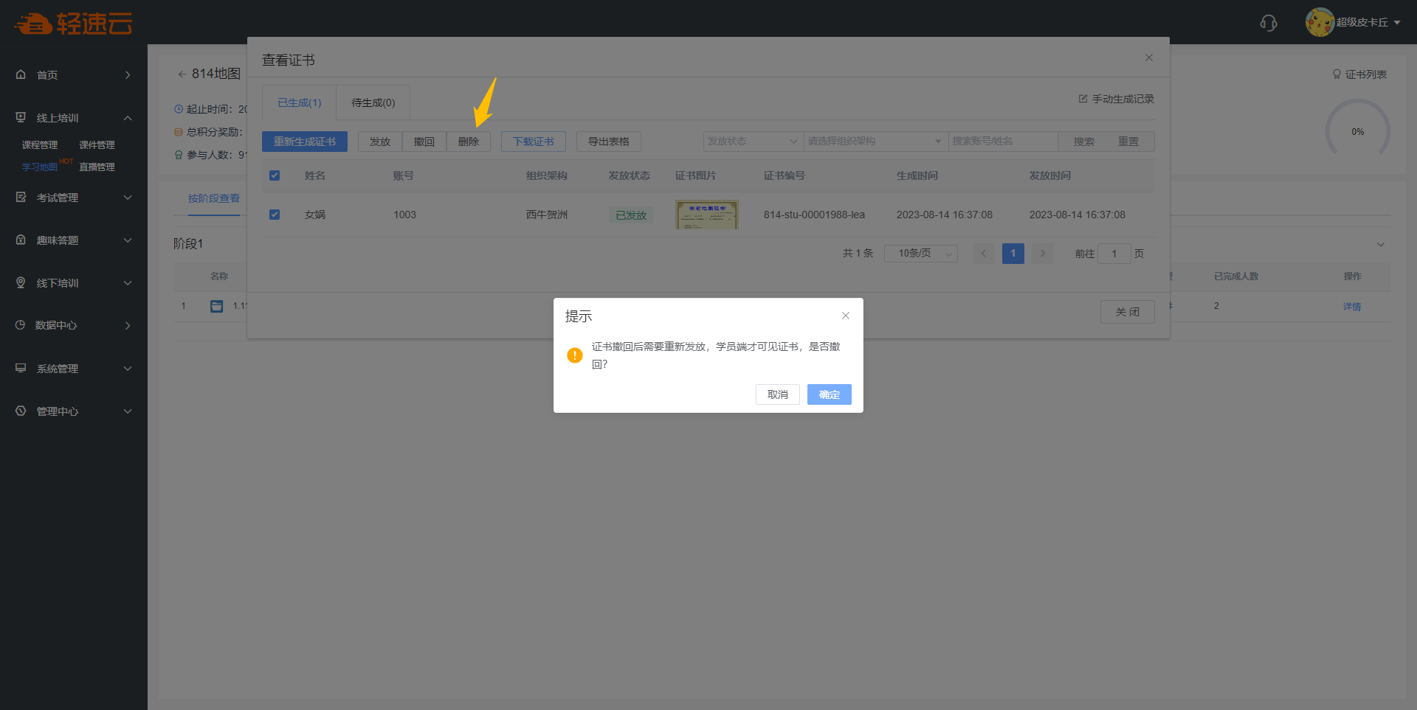Click the back arrow beside 814地图

pyautogui.click(x=182, y=74)
